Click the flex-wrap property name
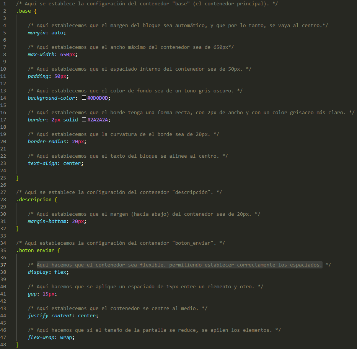The image size is (357, 349). (x=41, y=338)
